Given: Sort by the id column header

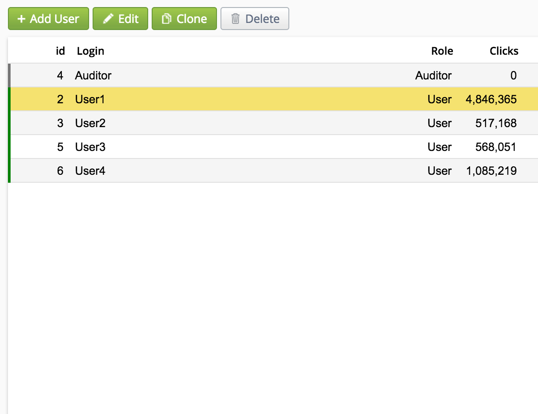Looking at the screenshot, I should coord(60,51).
